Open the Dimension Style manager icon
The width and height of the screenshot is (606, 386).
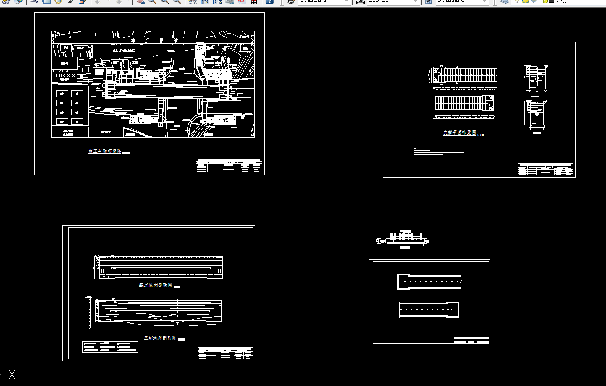[x=360, y=1]
